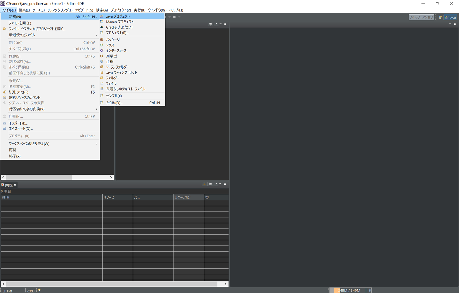The width and height of the screenshot is (459, 293).
Task: Select Java プロジェクト in the submenu
Action: pyautogui.click(x=132, y=16)
